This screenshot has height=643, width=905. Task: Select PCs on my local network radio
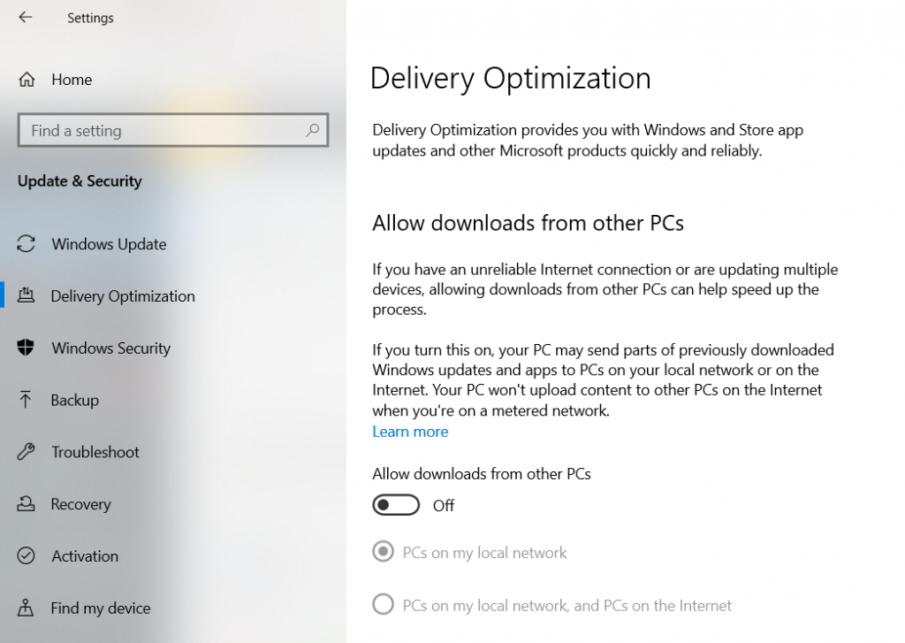pos(383,553)
